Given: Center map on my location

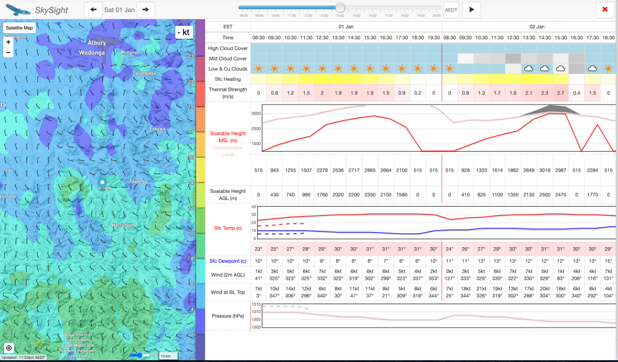Looking at the screenshot, I should (x=9, y=348).
